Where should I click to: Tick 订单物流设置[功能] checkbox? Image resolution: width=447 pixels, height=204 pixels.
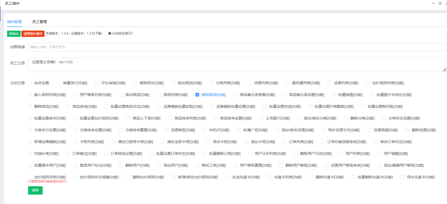tap(106, 154)
